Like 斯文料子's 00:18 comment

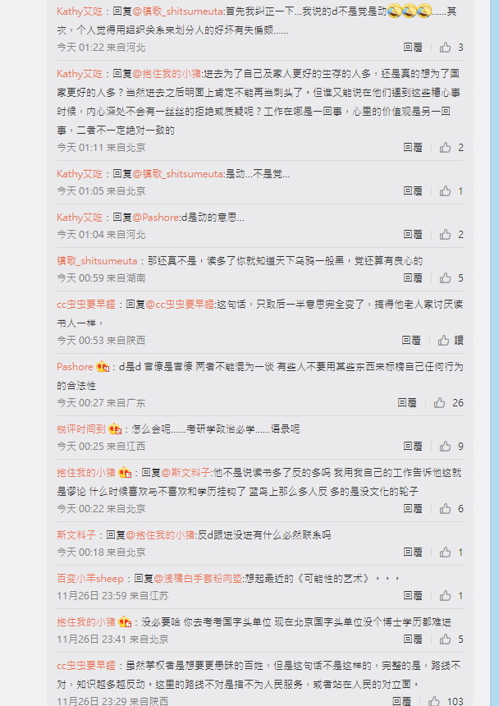tap(445, 552)
